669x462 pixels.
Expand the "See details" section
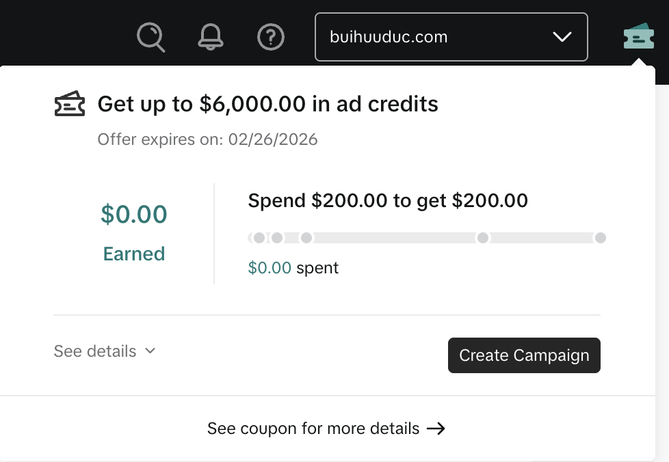105,351
